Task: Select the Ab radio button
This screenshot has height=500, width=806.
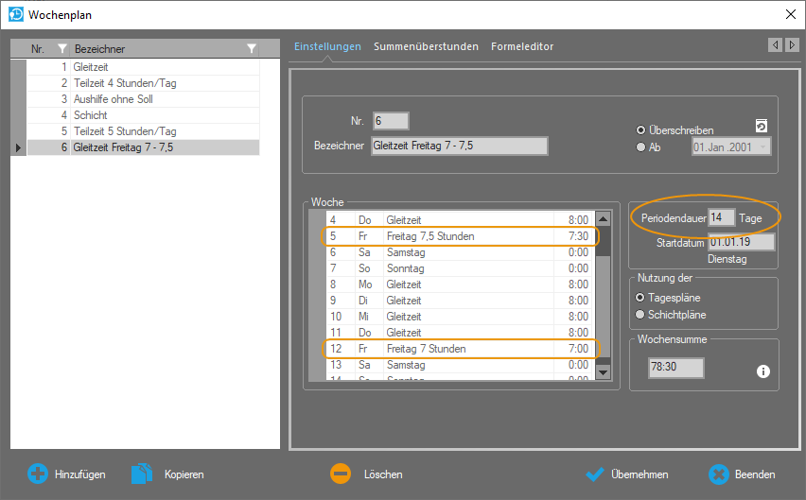Action: click(641, 147)
